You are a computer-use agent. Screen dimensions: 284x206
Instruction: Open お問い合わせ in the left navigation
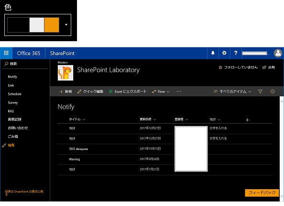click(x=18, y=128)
